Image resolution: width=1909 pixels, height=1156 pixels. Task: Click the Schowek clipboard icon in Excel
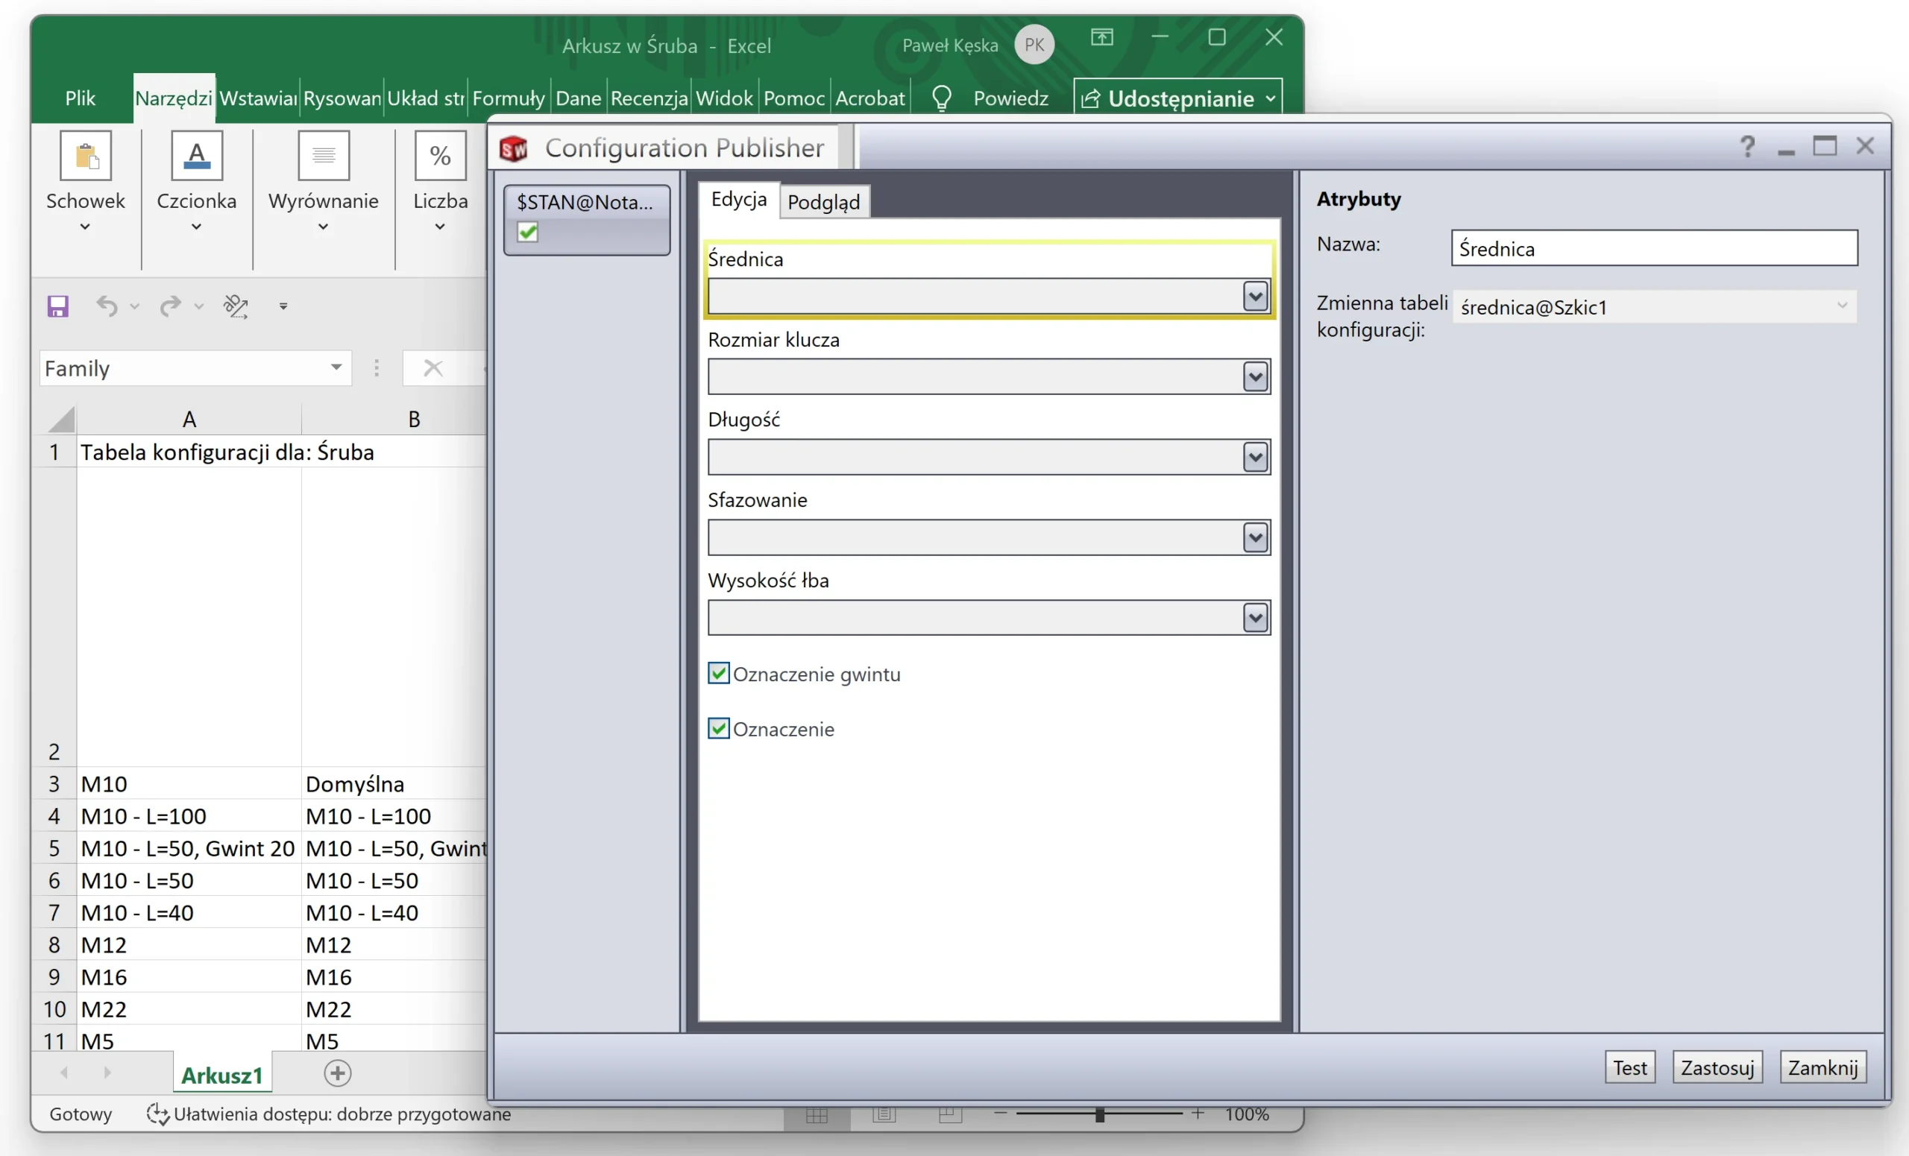(x=86, y=156)
